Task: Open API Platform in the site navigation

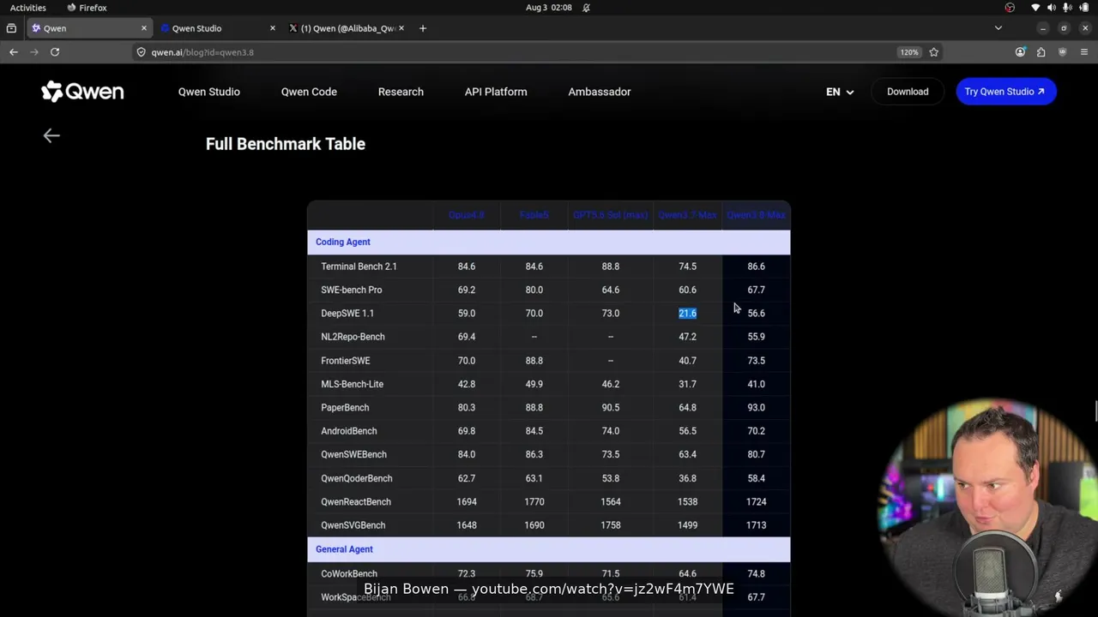Action: (x=496, y=92)
